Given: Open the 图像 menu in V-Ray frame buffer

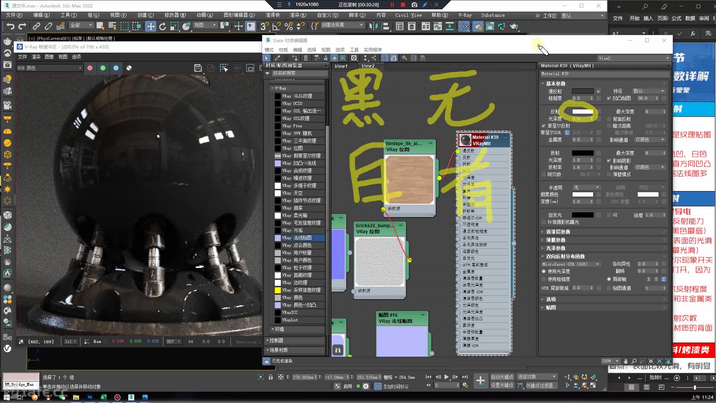Looking at the screenshot, I should 49,57.
